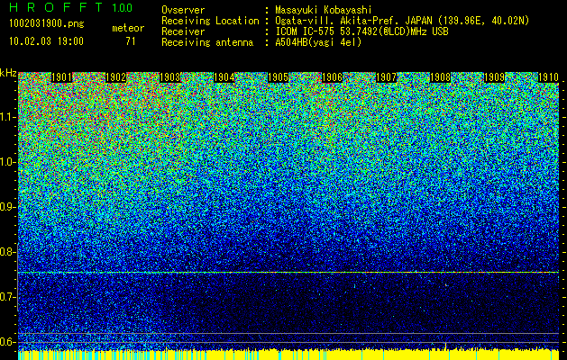Click the 0.8 frequency axis label
This screenshot has height=360, width=567.
click(x=8, y=252)
